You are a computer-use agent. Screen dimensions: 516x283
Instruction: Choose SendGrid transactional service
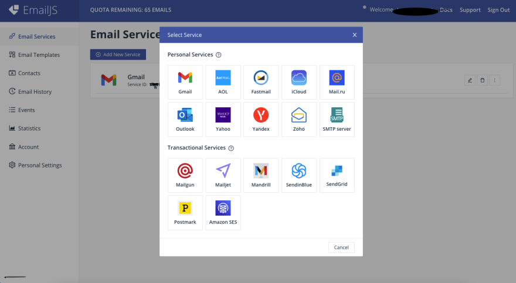tap(337, 175)
